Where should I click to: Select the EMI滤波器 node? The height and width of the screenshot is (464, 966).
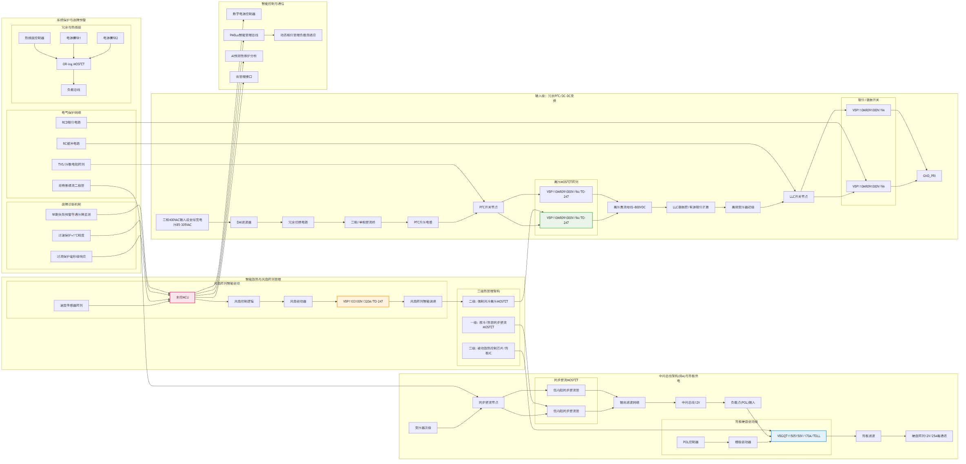(244, 222)
